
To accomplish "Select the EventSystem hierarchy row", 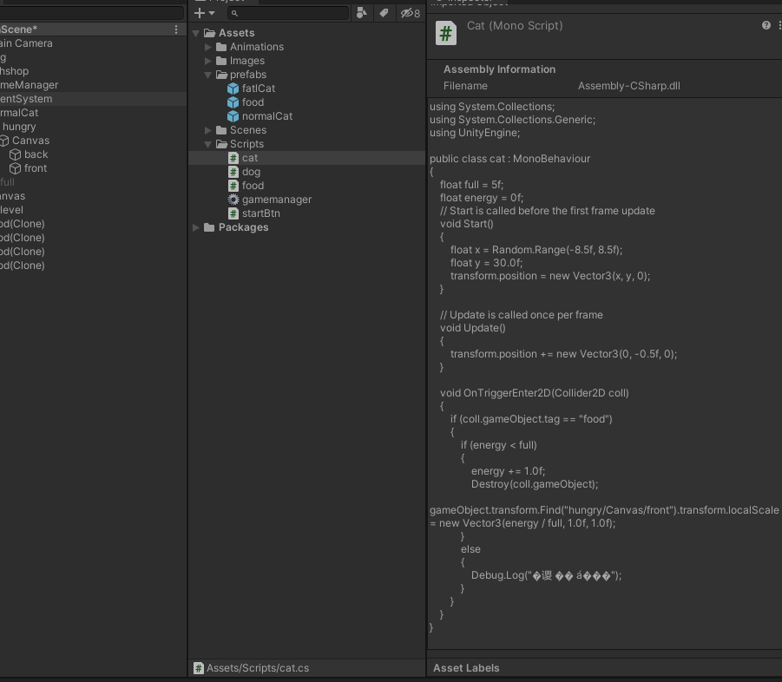I will click(93, 99).
